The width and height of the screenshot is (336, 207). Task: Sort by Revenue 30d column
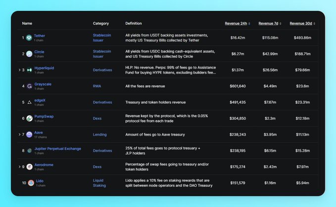pyautogui.click(x=302, y=23)
